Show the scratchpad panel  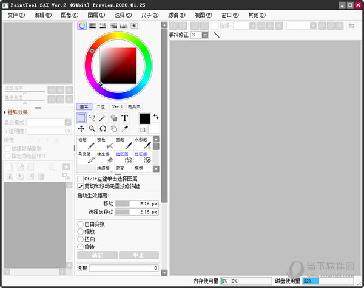click(135, 26)
